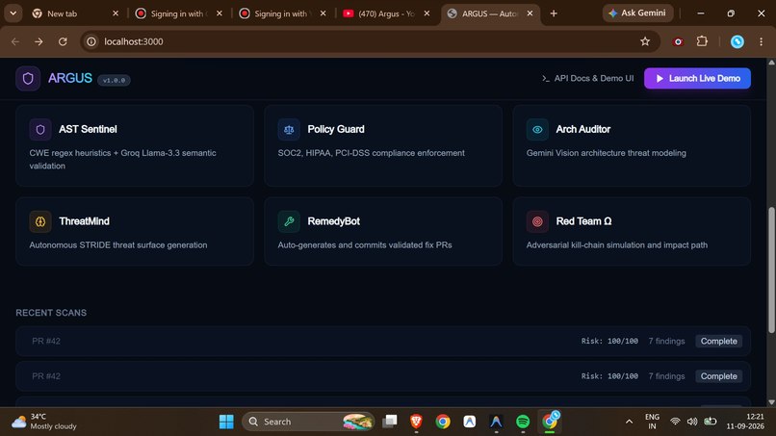The width and height of the screenshot is (776, 436).
Task: Open the ThreatMind card title
Action: coord(84,221)
